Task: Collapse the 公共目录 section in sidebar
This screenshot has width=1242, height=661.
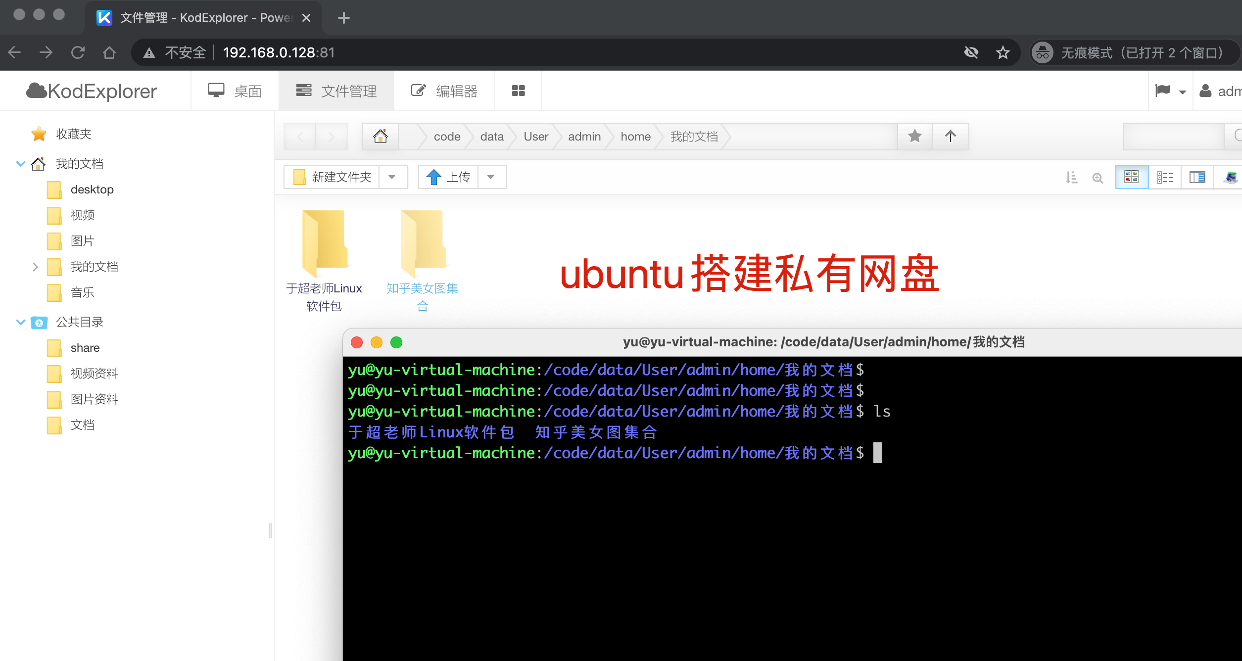Action: tap(20, 322)
